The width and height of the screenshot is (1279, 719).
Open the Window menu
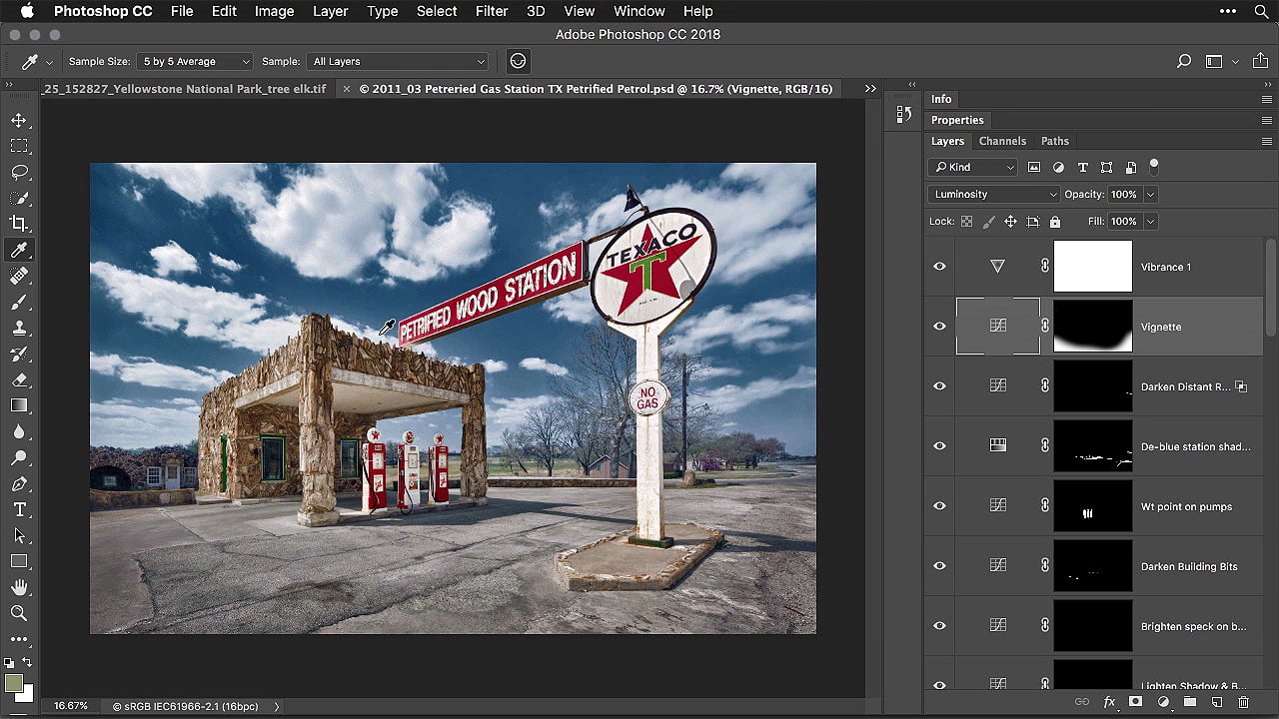coord(639,11)
